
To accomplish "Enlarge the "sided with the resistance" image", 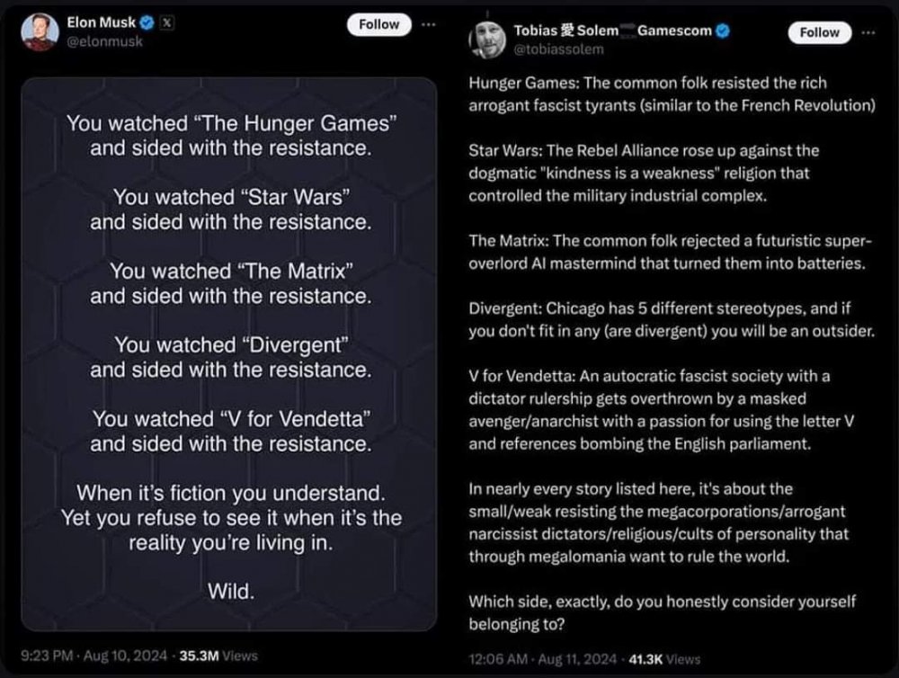I will pos(230,352).
